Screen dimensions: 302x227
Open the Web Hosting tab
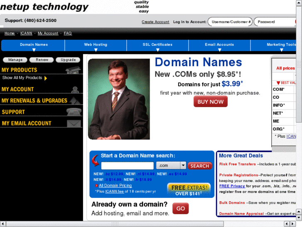[x=96, y=45]
